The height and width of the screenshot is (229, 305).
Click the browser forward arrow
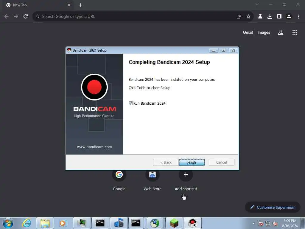click(x=16, y=17)
